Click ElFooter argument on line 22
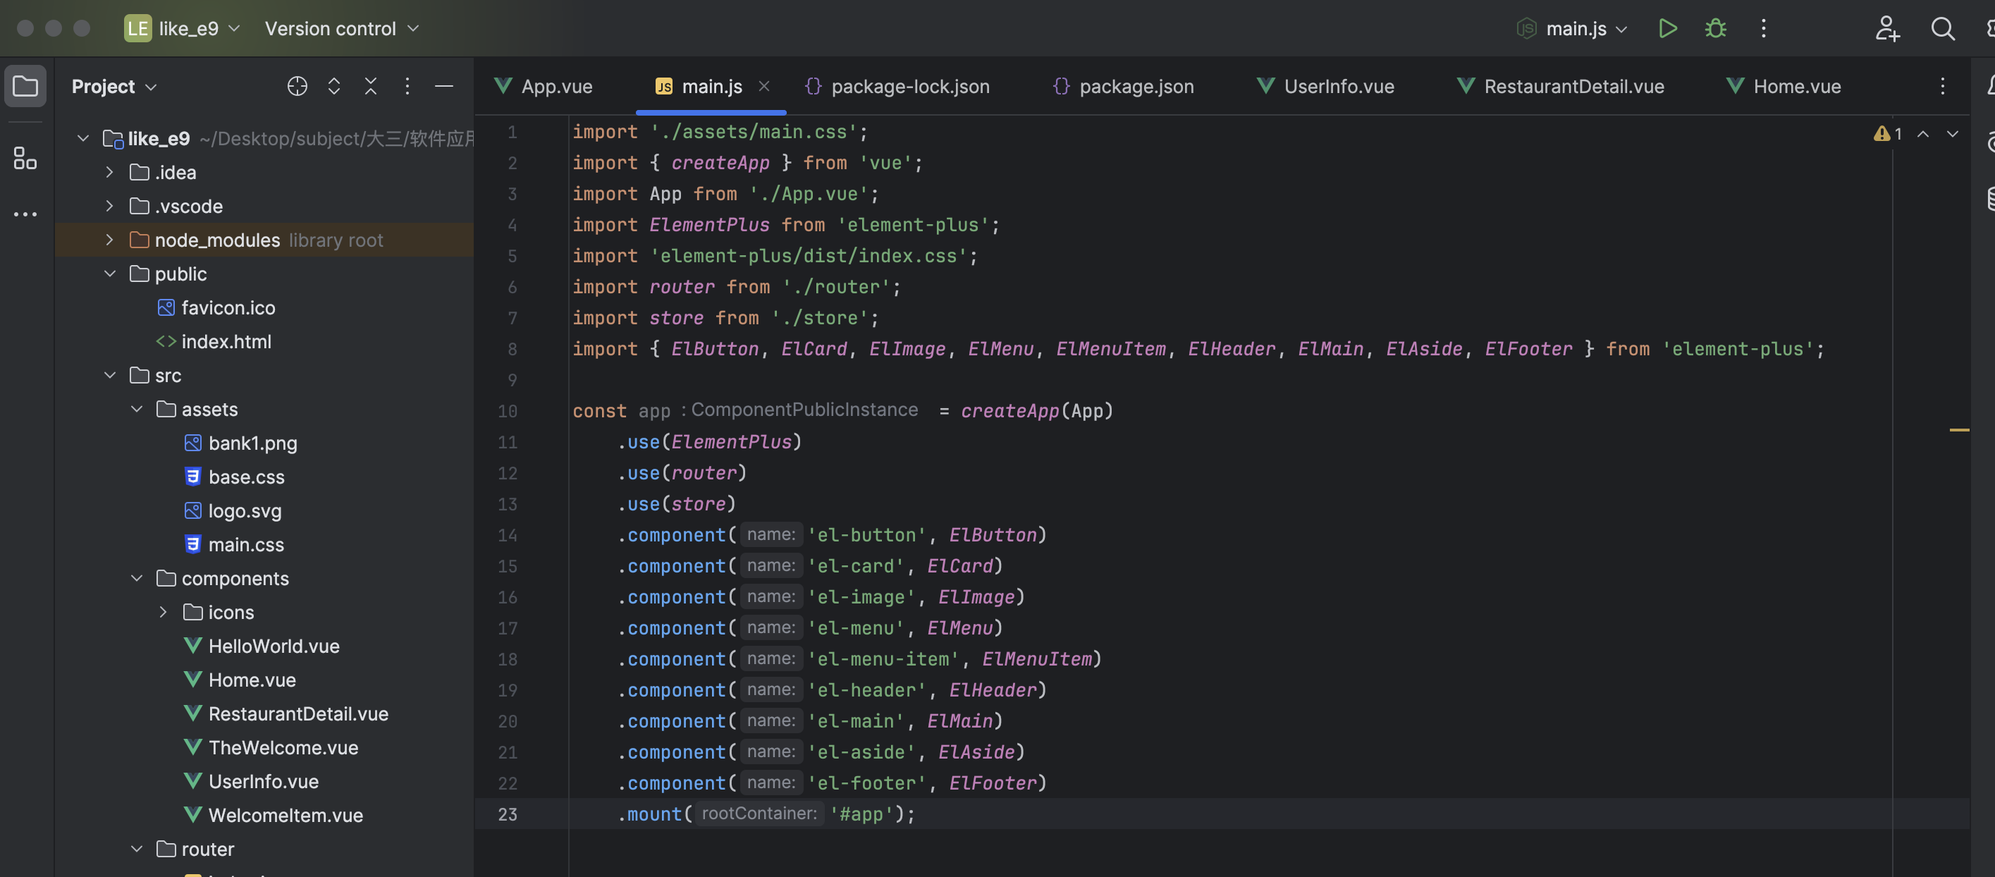This screenshot has height=877, width=1995. tap(993, 783)
